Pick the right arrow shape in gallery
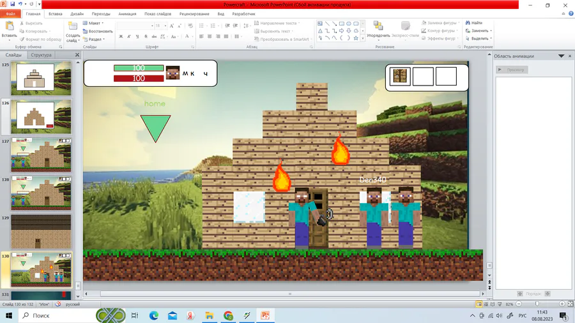 coord(341,31)
